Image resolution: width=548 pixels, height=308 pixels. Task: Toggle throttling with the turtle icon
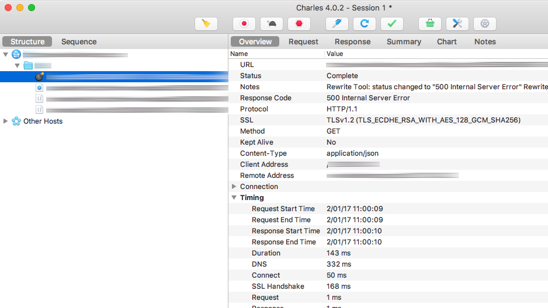[x=272, y=24]
